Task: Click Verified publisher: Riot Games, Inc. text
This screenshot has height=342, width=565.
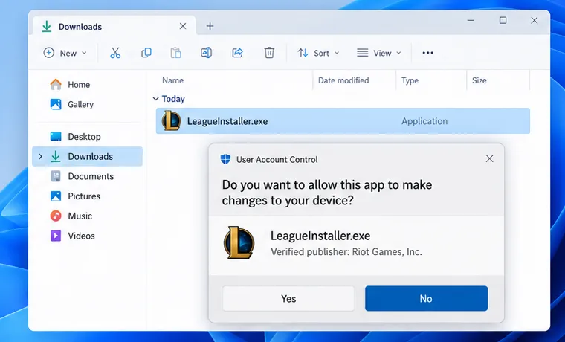Action: tap(346, 251)
